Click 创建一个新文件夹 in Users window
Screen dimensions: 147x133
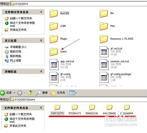tap(21, 114)
